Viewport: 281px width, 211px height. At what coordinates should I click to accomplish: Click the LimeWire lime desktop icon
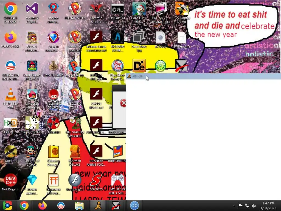click(x=160, y=66)
